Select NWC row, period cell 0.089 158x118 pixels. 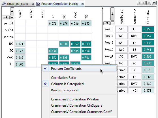point(20,58)
